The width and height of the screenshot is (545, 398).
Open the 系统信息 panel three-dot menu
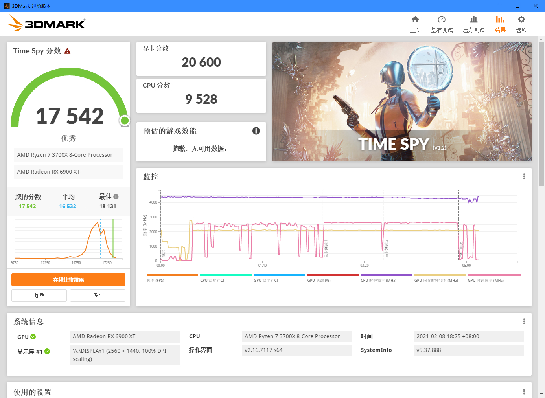tap(524, 321)
